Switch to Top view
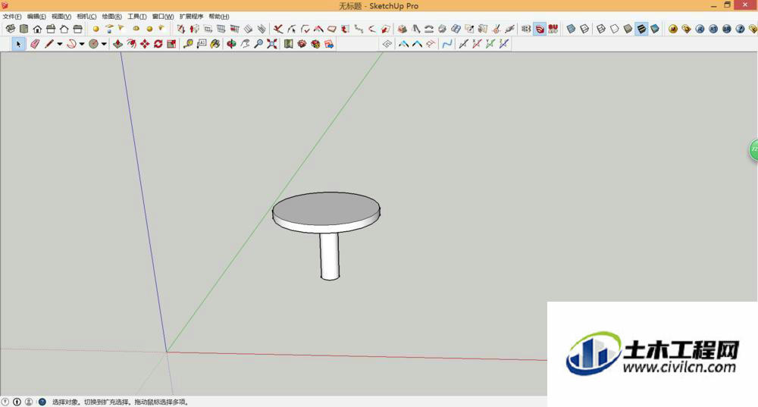Viewport: 758px width, 407px height. point(23,29)
